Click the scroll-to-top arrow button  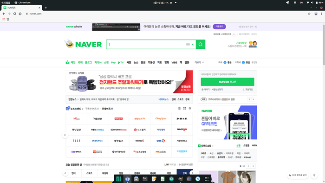[x=314, y=175]
